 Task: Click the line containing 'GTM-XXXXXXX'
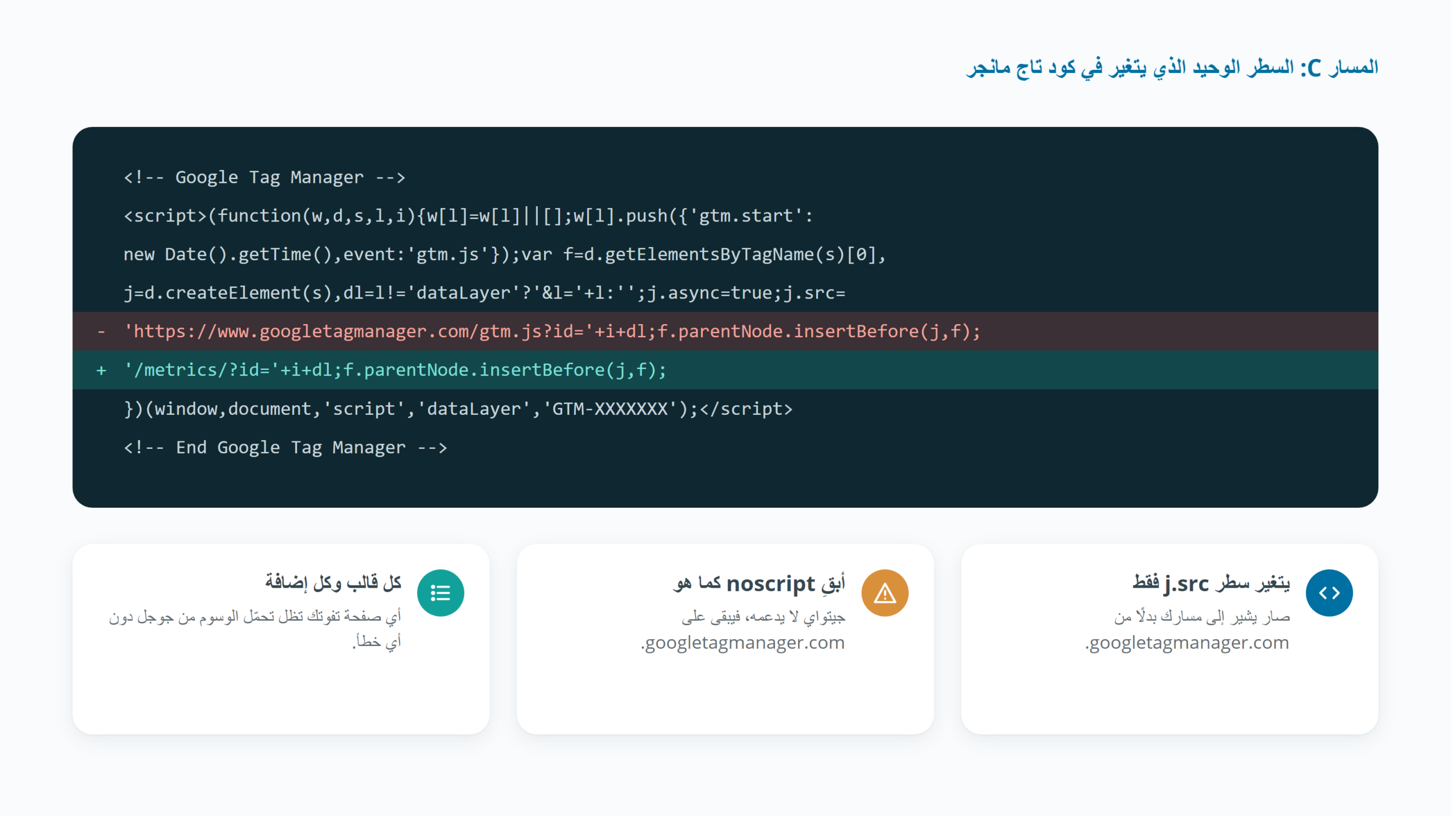pyautogui.click(x=458, y=409)
